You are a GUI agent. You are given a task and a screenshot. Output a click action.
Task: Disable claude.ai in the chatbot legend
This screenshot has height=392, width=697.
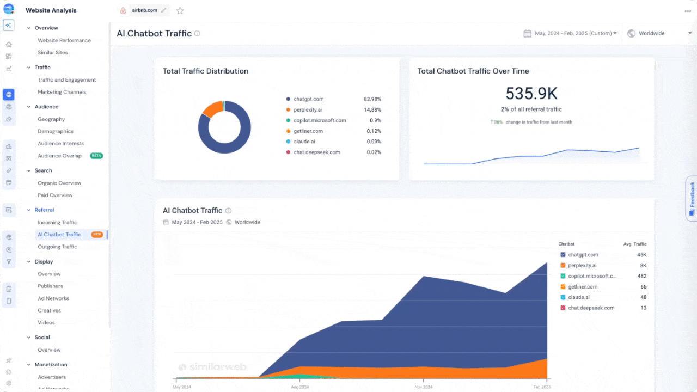coord(563,297)
